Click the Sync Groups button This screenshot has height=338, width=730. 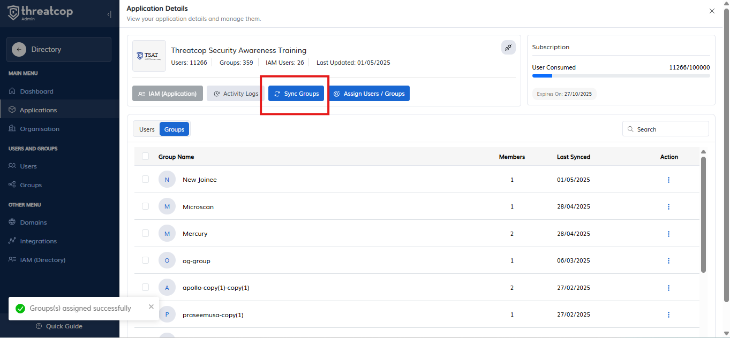pos(296,94)
